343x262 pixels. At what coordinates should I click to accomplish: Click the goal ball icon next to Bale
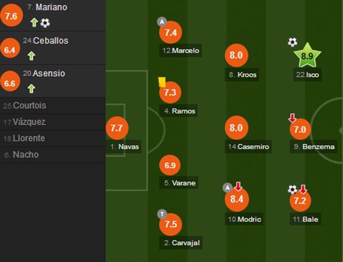point(292,190)
